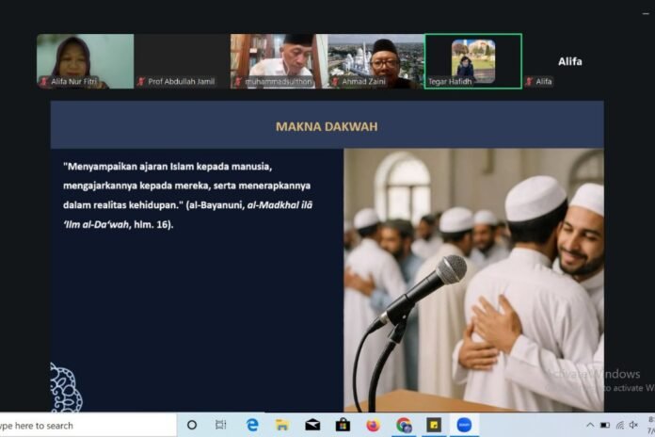Open the Mail app from taskbar
The height and width of the screenshot is (437, 655).
click(312, 426)
